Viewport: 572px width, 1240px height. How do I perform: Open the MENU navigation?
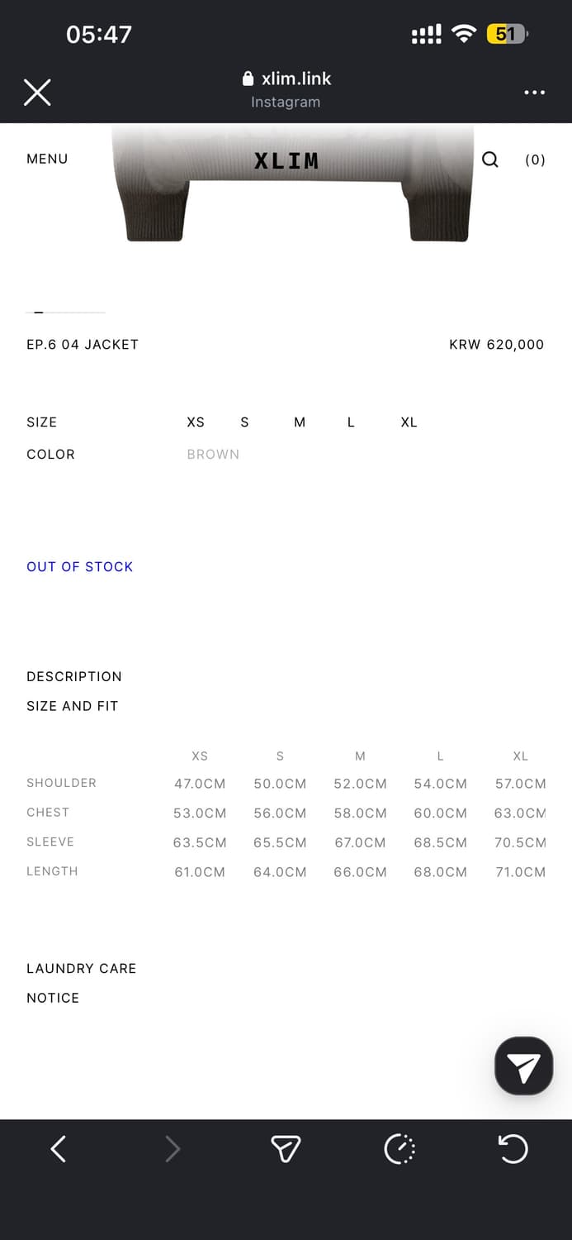pyautogui.click(x=47, y=159)
